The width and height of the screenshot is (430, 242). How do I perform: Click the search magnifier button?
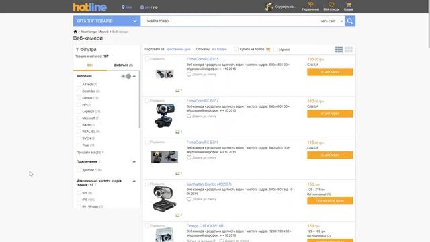click(x=350, y=21)
